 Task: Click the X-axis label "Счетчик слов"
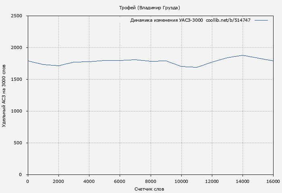(x=149, y=189)
